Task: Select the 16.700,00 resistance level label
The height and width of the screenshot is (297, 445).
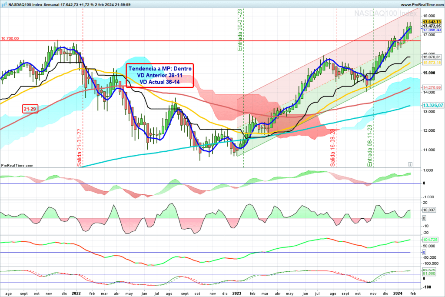Action: click(10, 38)
